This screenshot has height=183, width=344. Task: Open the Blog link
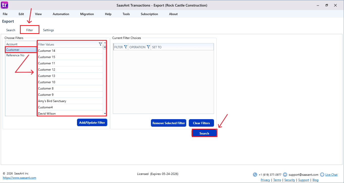click(x=315, y=180)
